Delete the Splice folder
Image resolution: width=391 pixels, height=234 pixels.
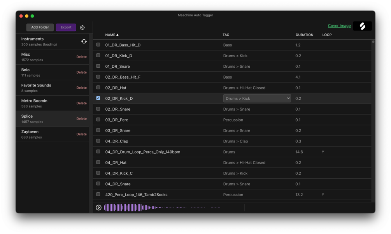tap(82, 119)
